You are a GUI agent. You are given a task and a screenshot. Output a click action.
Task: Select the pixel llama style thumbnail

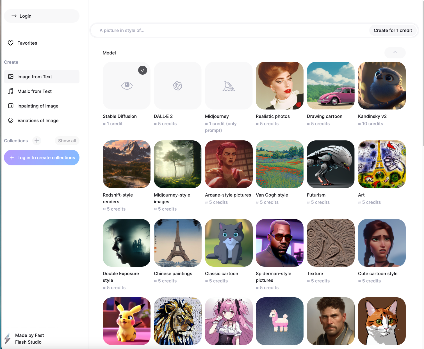click(x=280, y=321)
